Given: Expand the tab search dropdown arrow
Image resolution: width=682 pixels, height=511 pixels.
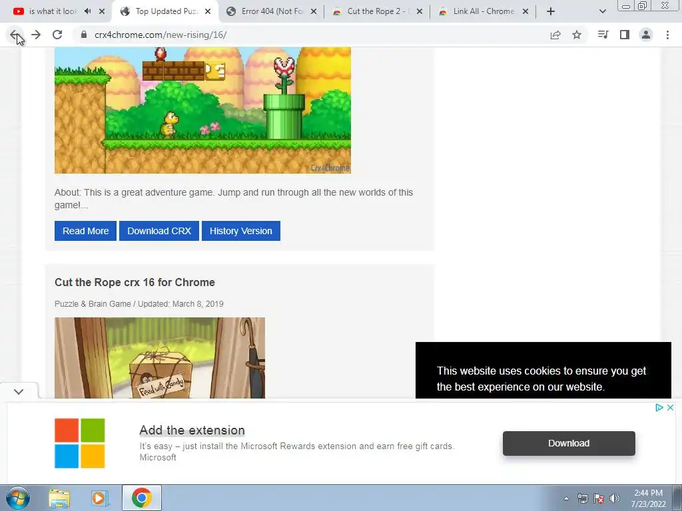Looking at the screenshot, I should (602, 11).
